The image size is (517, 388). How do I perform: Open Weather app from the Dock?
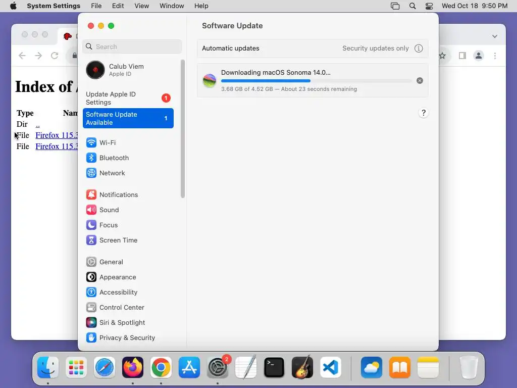(372, 367)
